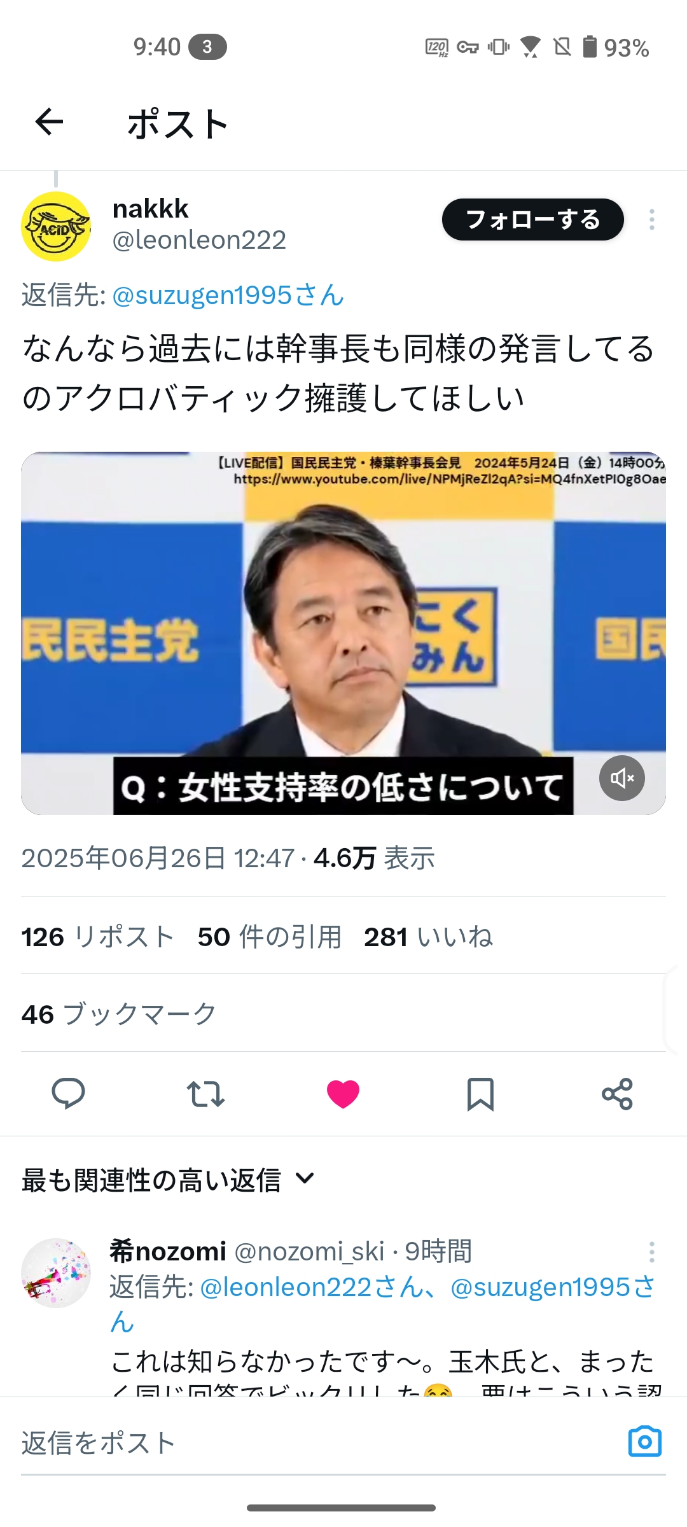Attach a photo using the camera icon
687x1527 pixels.
coord(644,1442)
